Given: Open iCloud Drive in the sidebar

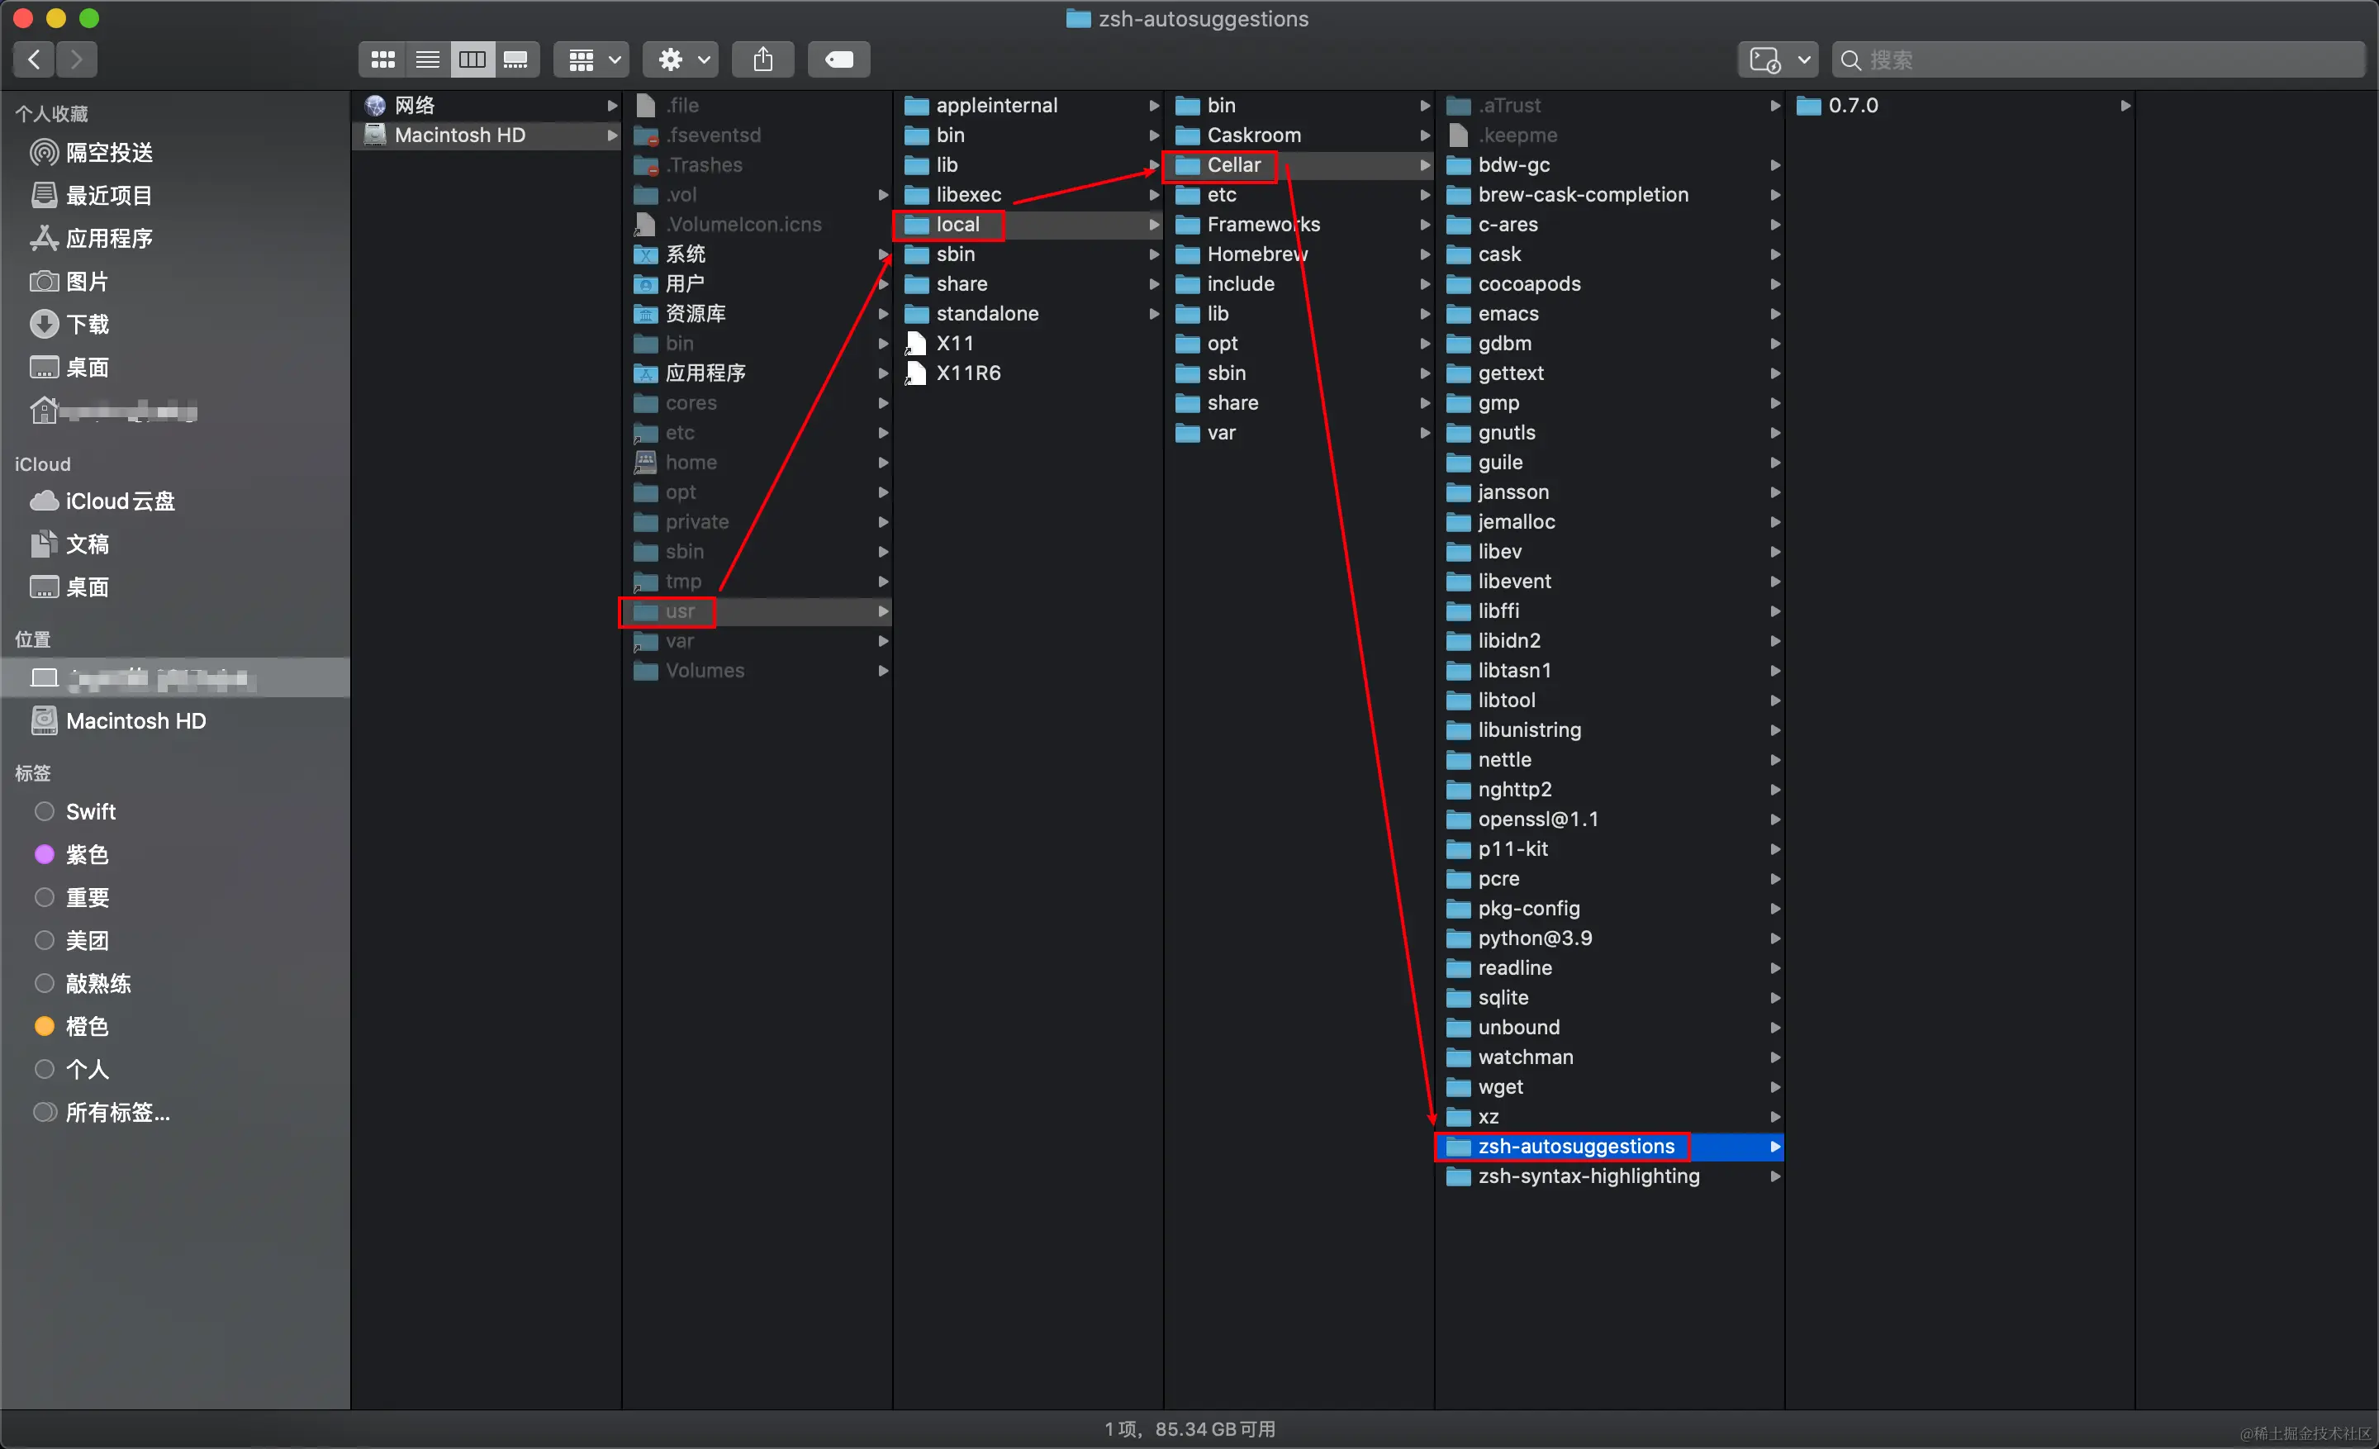Looking at the screenshot, I should [x=120, y=501].
